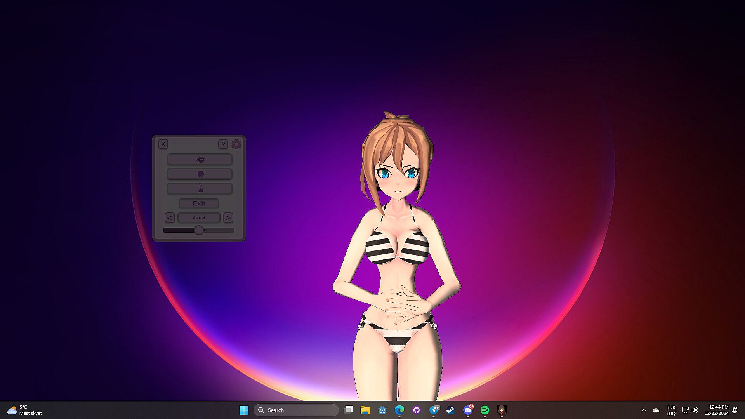
Task: Open File Explorer from the taskbar
Action: tap(365, 410)
